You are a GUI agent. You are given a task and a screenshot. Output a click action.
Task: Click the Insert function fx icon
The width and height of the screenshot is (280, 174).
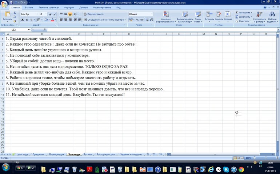pos(45,30)
